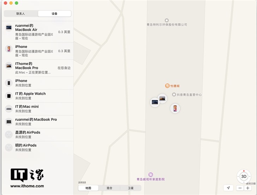Image resolution: width=257 pixels, height=195 pixels.
Task: Click the 昌源的 AirPods icon
Action: pos(9,135)
